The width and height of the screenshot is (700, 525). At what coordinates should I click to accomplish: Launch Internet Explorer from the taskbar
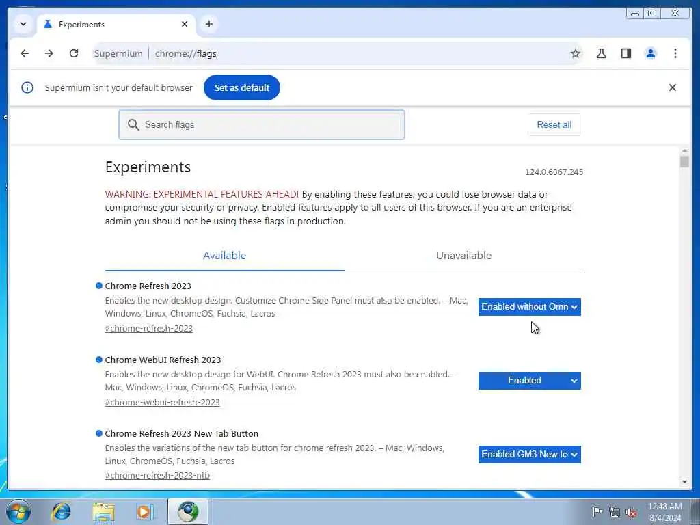[61, 511]
